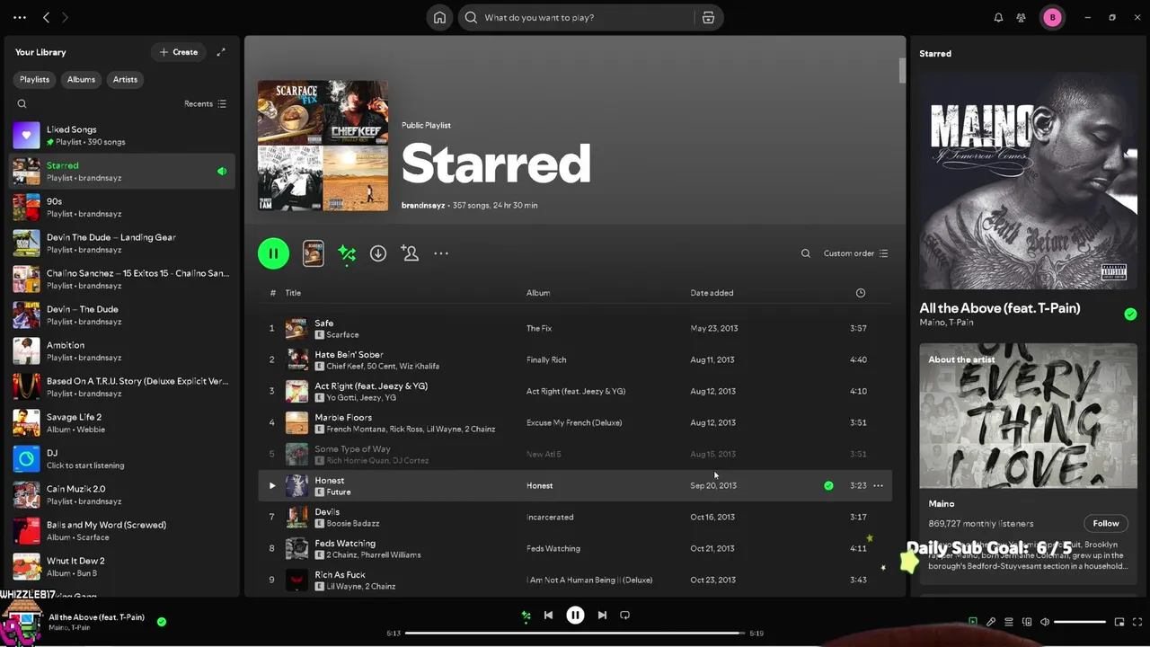Open the play queue
The height and width of the screenshot is (647, 1150).
[x=1009, y=622]
